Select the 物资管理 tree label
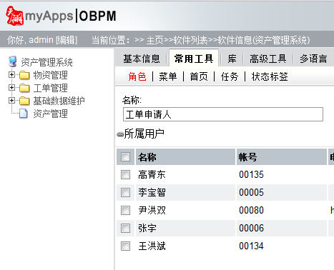Image resolution: width=334 pixels, height=270 pixels. [50, 75]
